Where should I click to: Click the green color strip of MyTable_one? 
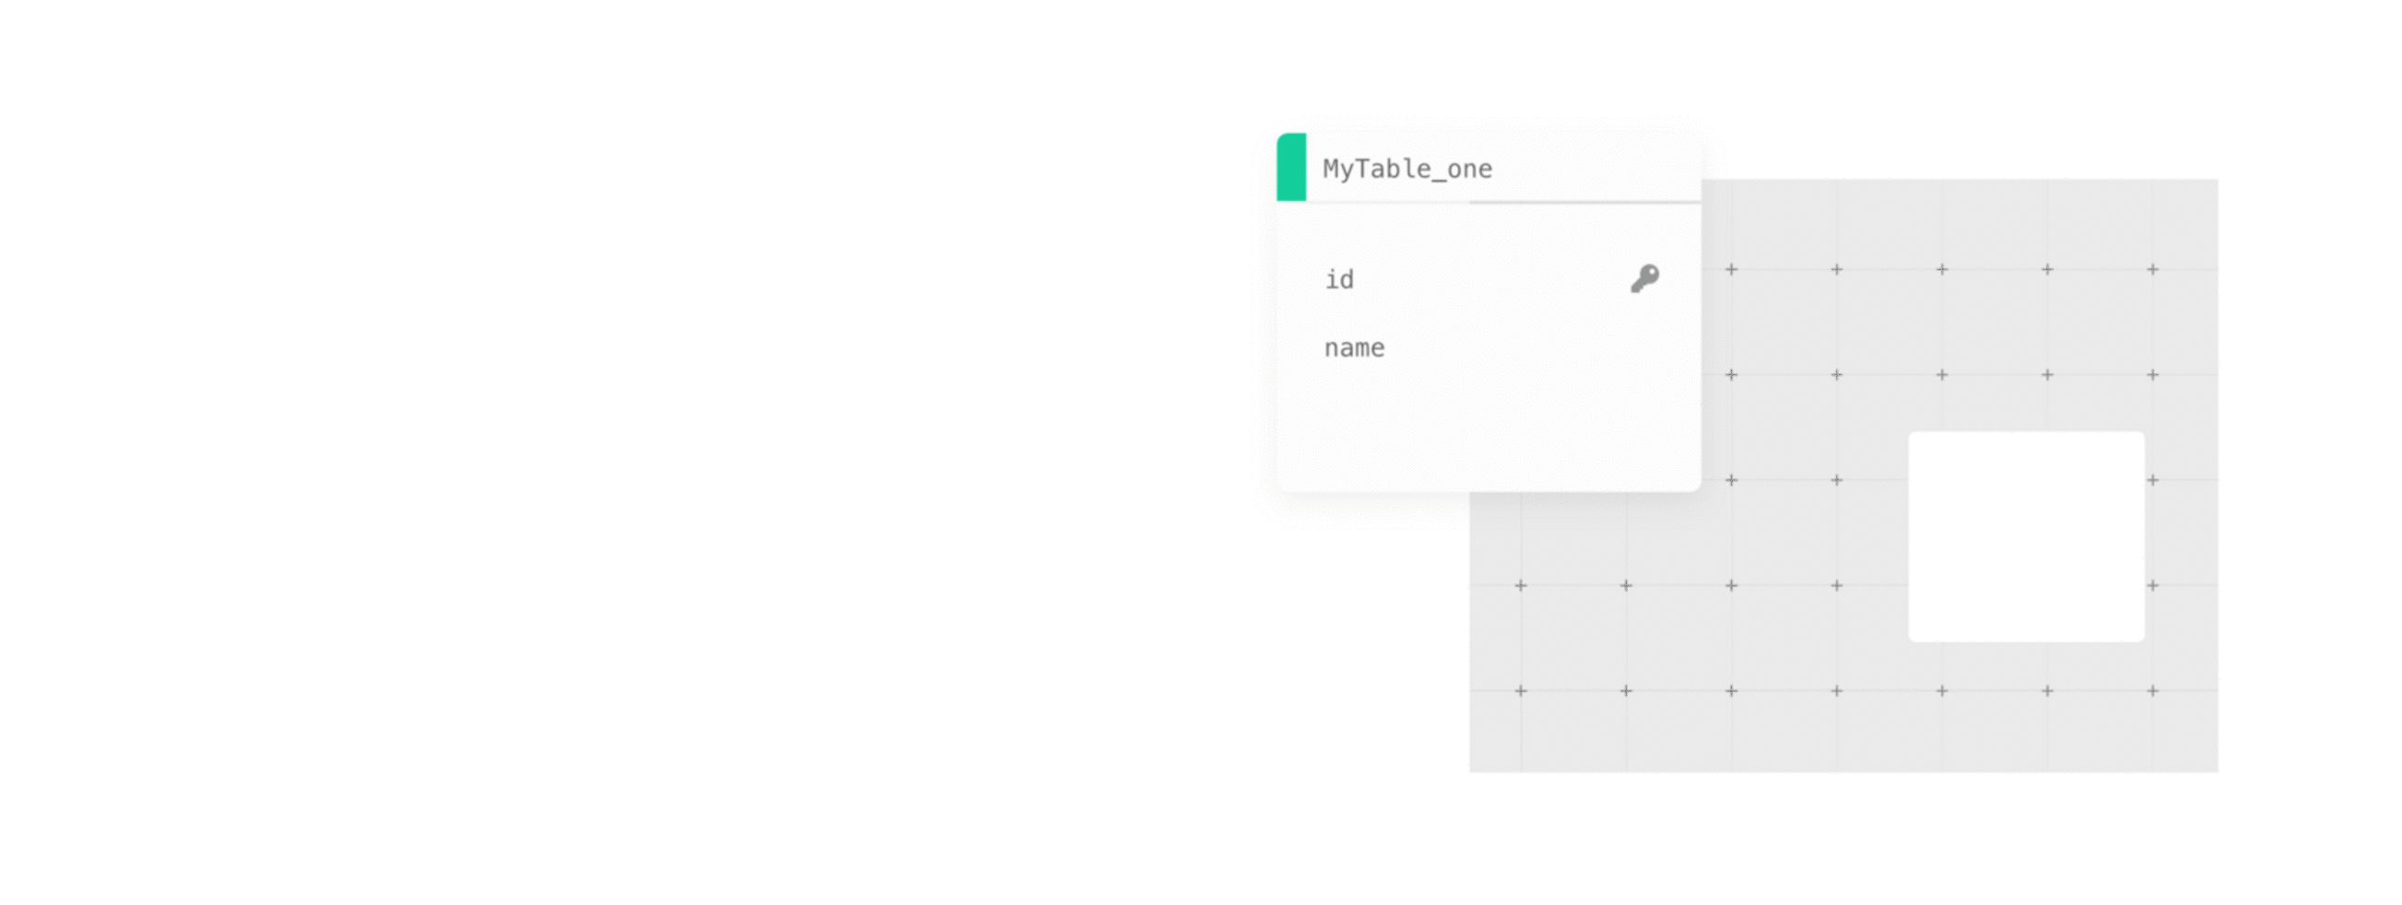click(1291, 168)
